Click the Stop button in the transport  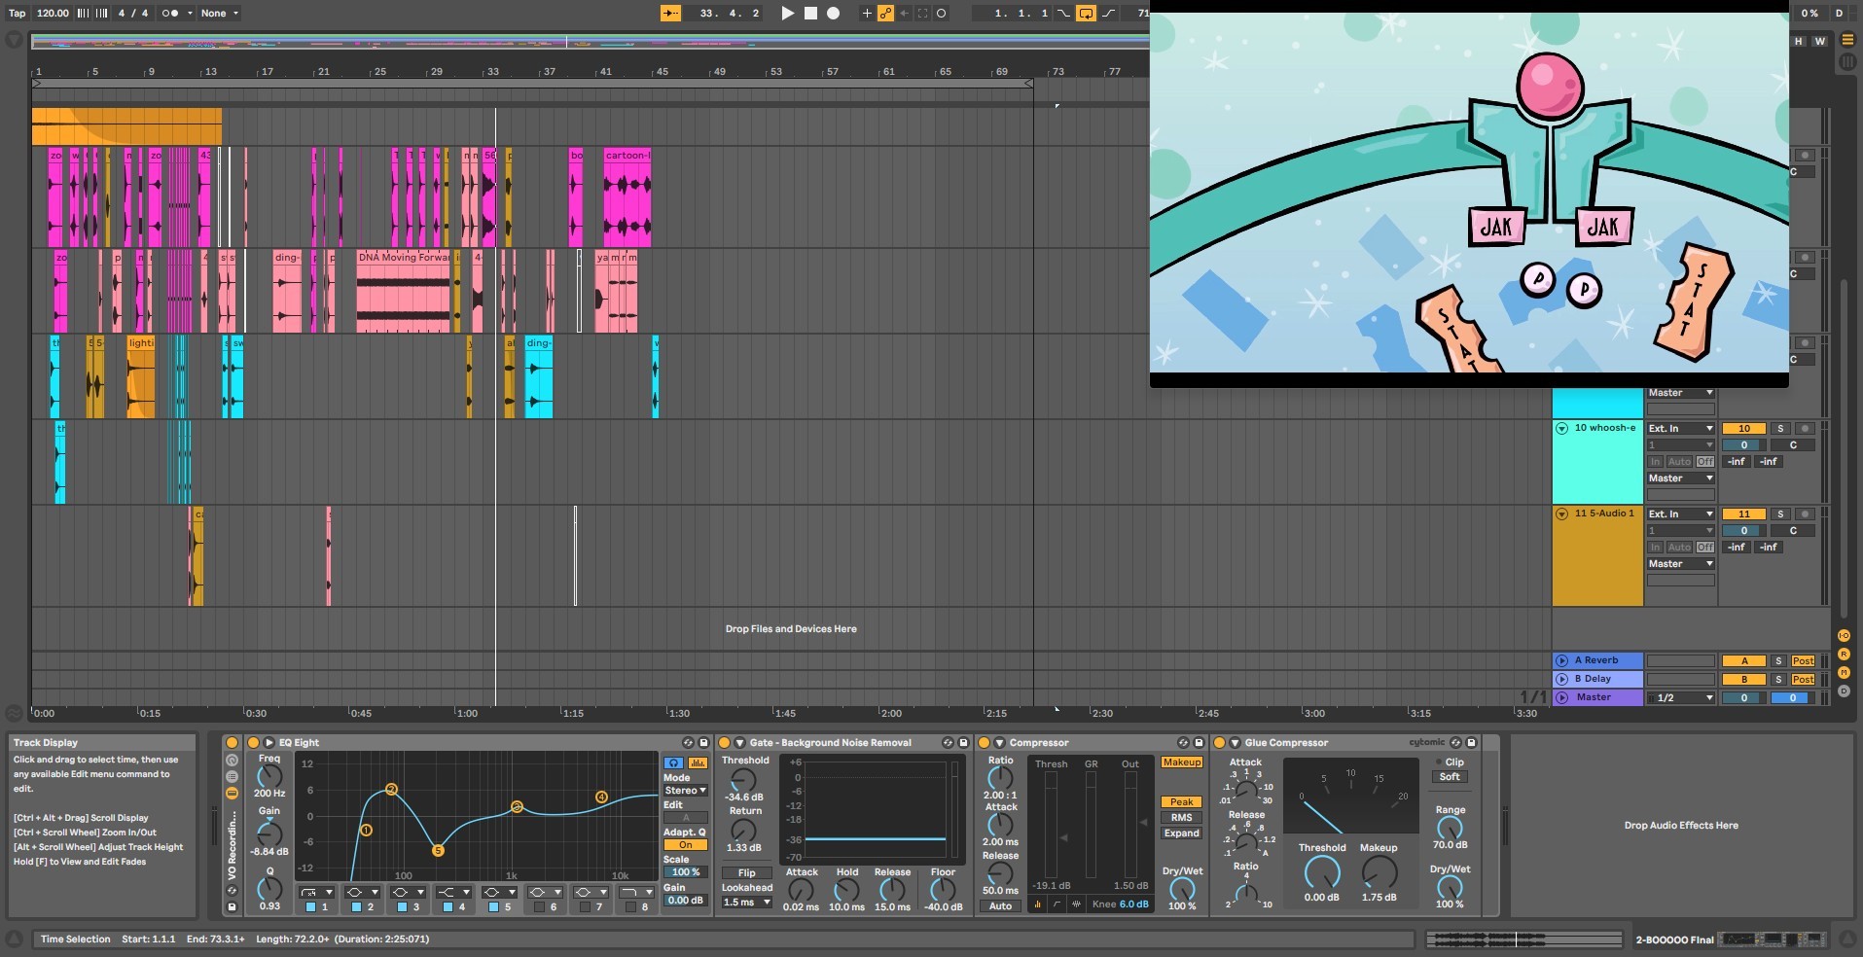pyautogui.click(x=810, y=14)
